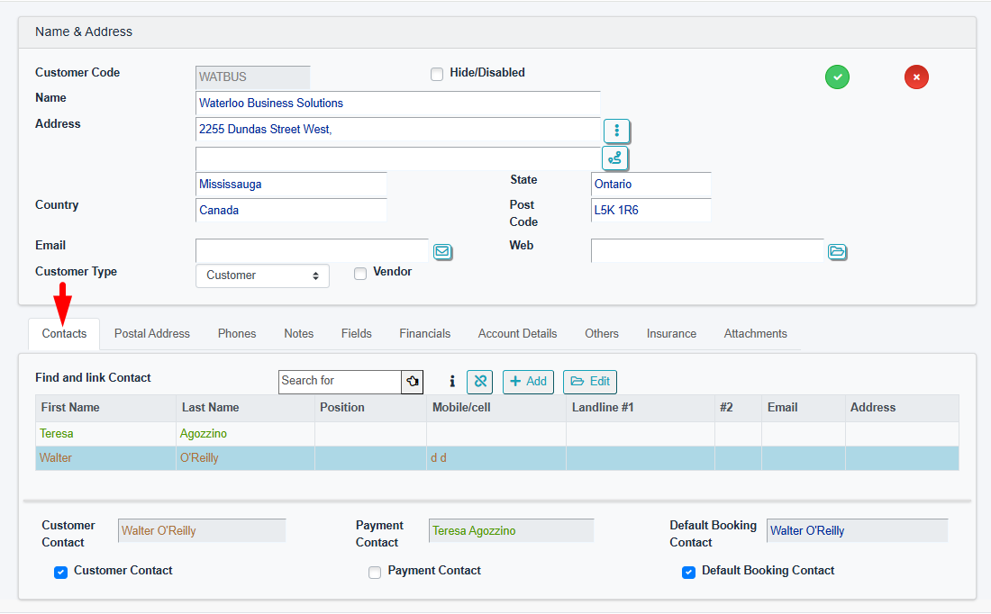The height and width of the screenshot is (614, 991).
Task: Open the Phones tab
Action: pyautogui.click(x=237, y=333)
